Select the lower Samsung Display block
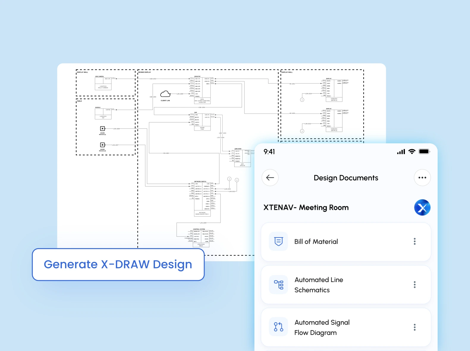The image size is (470, 351). click(334, 121)
